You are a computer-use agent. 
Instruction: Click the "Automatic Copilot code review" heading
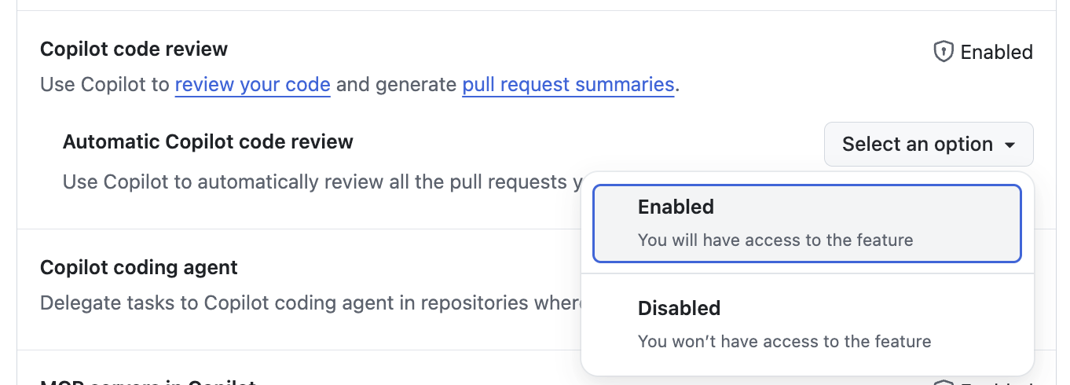pos(208,141)
